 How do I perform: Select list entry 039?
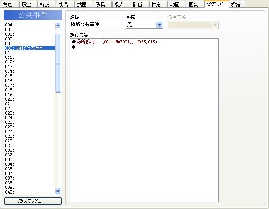29,187
